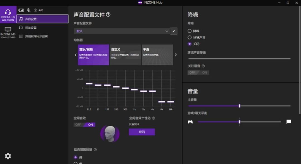Open the 设备设置 device settings tab
301x164 pixels.
pyautogui.click(x=42, y=28)
